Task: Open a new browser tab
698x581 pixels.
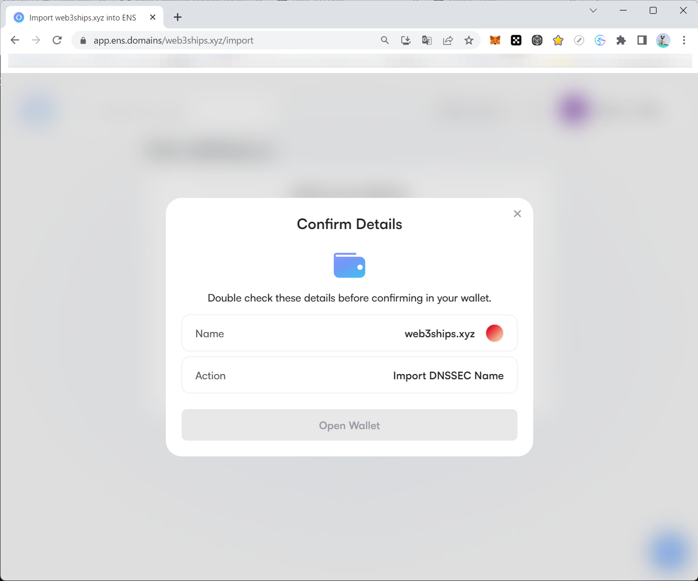Action: [x=178, y=17]
